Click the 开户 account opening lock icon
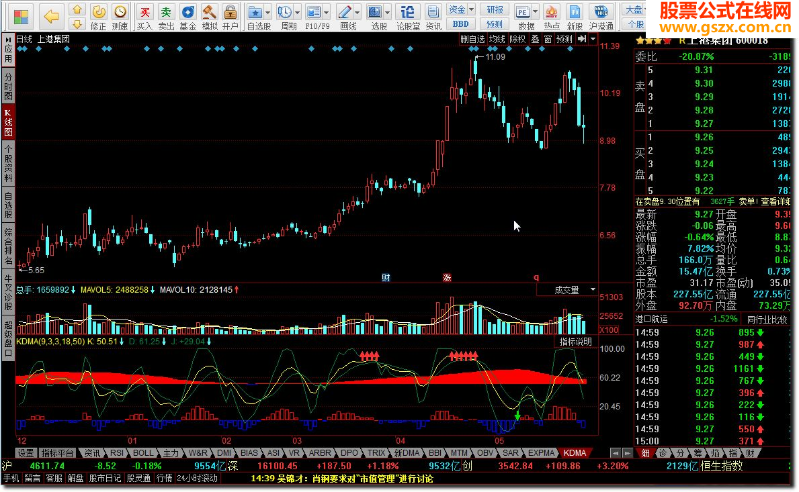 (x=230, y=16)
